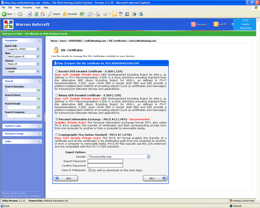The width and height of the screenshot is (260, 208).
Task: Open the Skin dropdown
Action: [23, 56]
